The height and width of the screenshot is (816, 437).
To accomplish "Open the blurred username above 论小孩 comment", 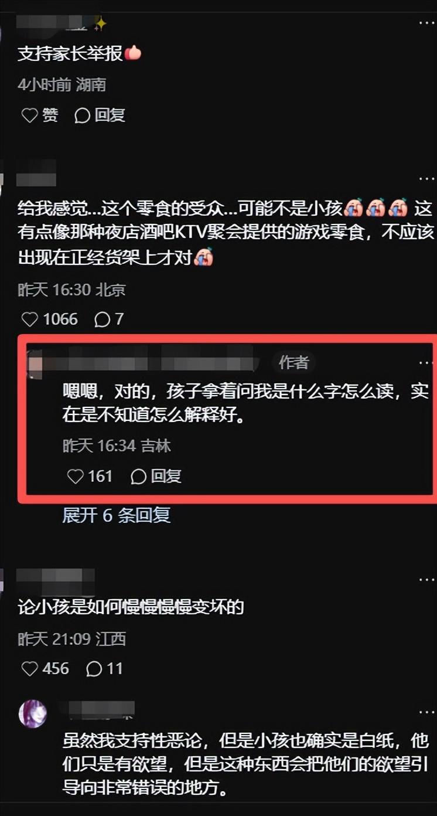I will click(x=56, y=580).
